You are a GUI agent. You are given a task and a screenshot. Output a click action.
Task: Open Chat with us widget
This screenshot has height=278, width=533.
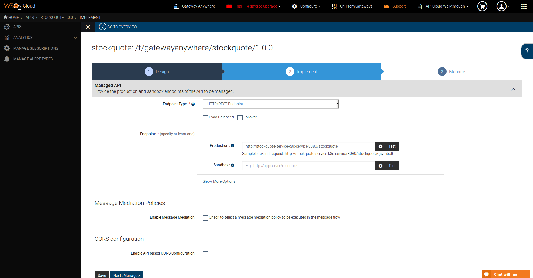506,274
